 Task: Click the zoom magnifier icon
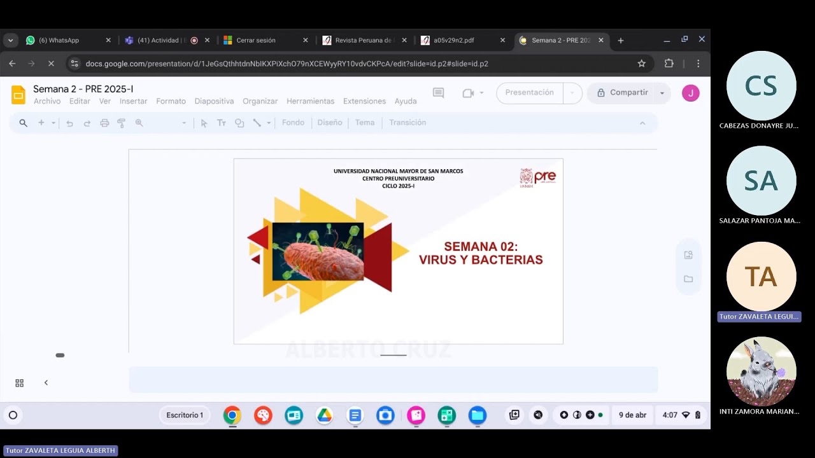coord(139,123)
